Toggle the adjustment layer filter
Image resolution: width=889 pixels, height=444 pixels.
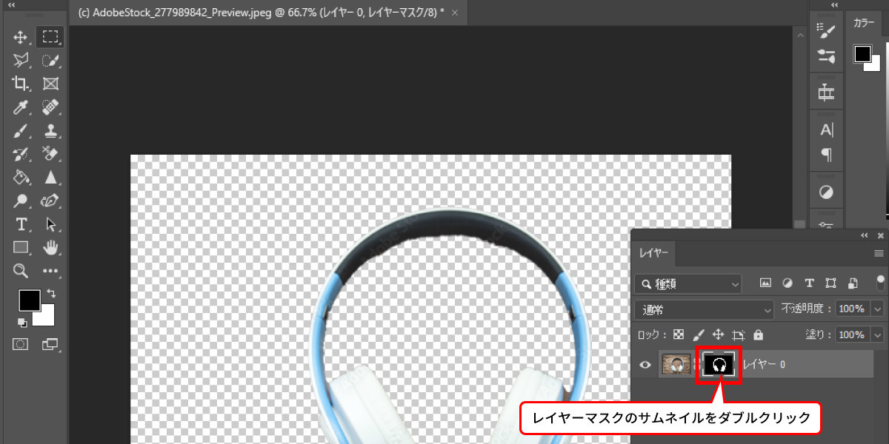tap(788, 283)
